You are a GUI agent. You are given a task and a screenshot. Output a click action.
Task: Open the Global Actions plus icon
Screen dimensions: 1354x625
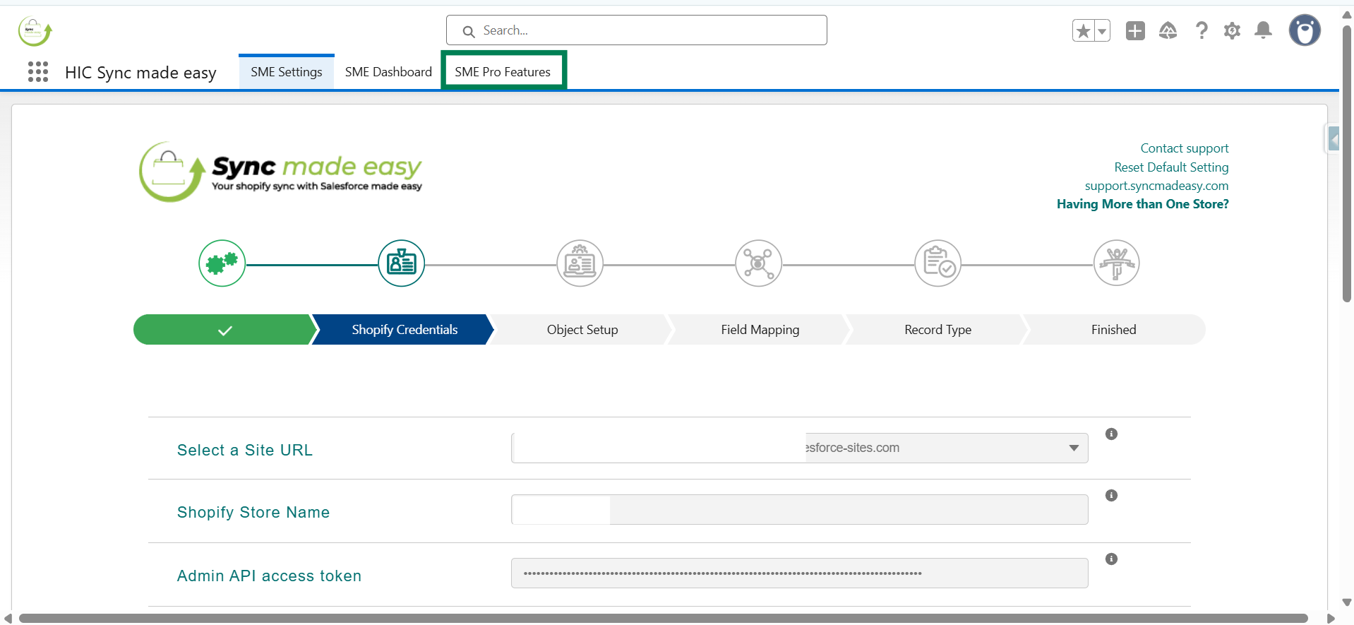[1135, 31]
